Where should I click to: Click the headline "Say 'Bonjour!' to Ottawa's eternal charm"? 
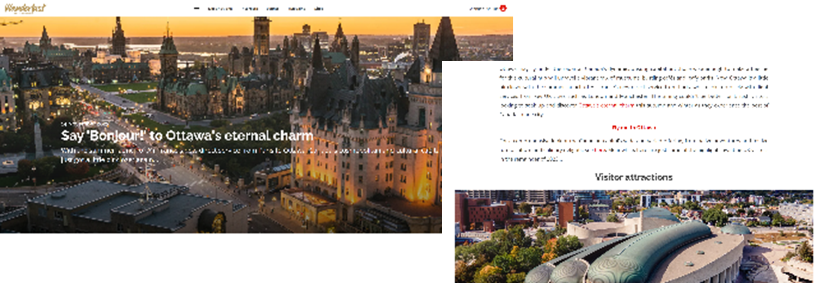click(x=187, y=136)
